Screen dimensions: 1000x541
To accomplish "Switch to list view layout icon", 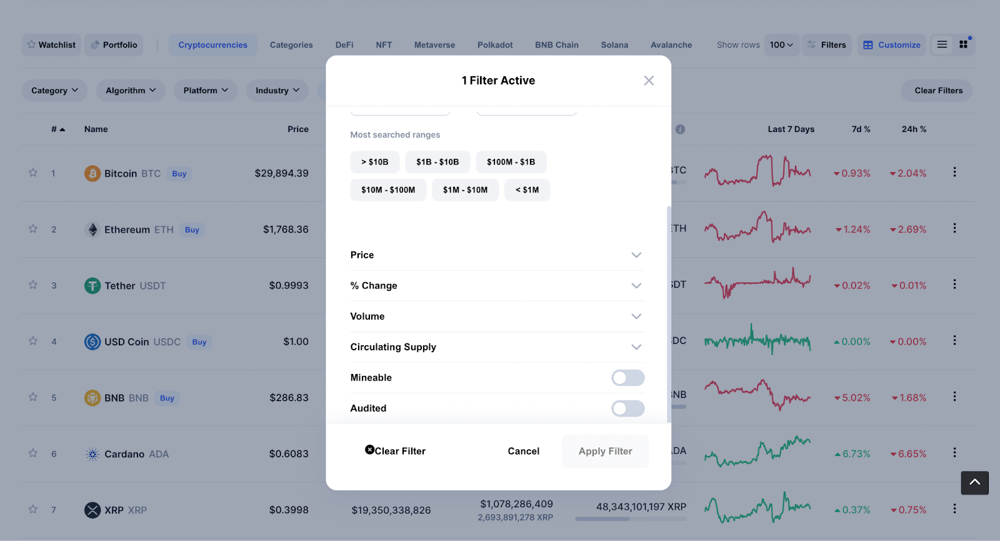I will click(942, 44).
